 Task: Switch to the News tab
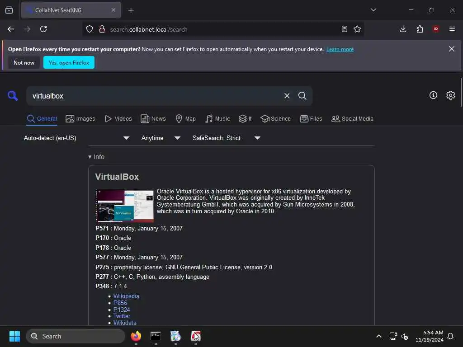pos(153,119)
